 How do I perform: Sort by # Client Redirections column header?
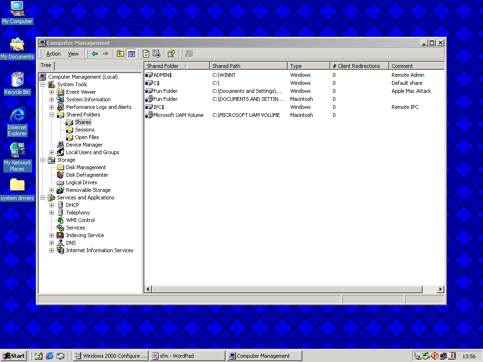(359, 66)
